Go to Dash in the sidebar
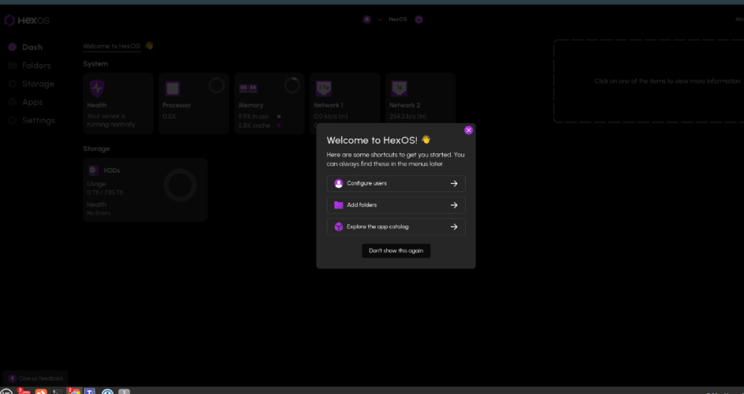Screen dimensions: 744x394 pos(25,47)
